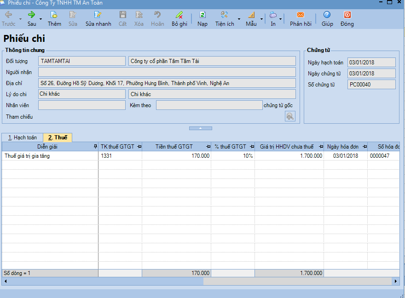Select the pre-tax value cell 1.700.000 in the Thuế giá trị gia tăng row

coord(289,156)
